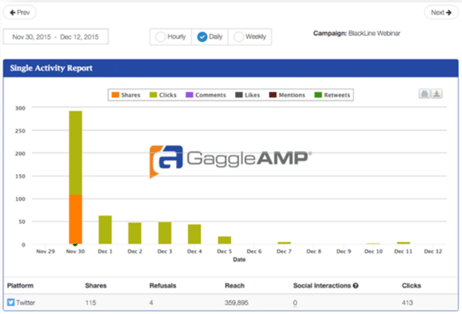Toggle the Mentions legend entry
This screenshot has height=314, width=462.
[x=287, y=95]
